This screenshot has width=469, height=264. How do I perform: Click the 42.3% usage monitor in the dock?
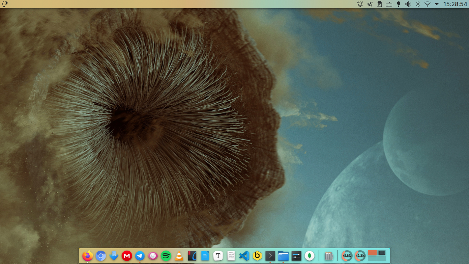point(360,256)
